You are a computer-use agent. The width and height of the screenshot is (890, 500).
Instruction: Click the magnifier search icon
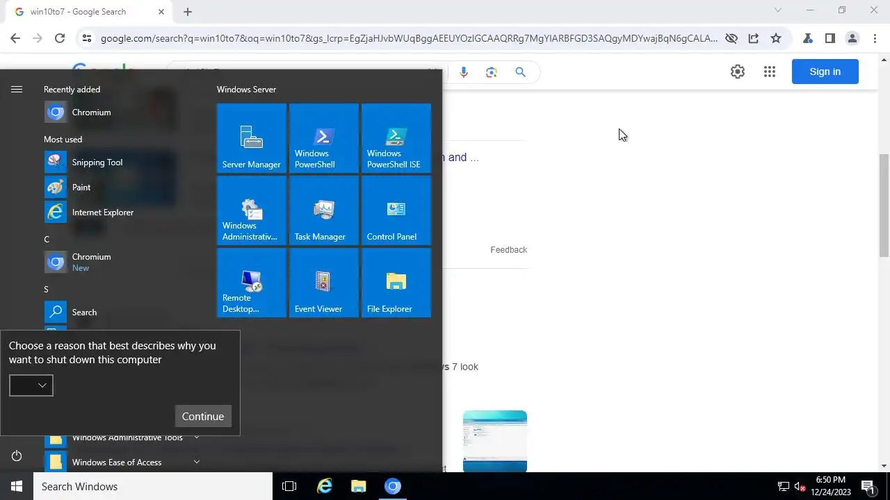click(x=520, y=72)
